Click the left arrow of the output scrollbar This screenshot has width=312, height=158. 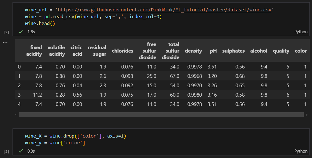point(16,115)
